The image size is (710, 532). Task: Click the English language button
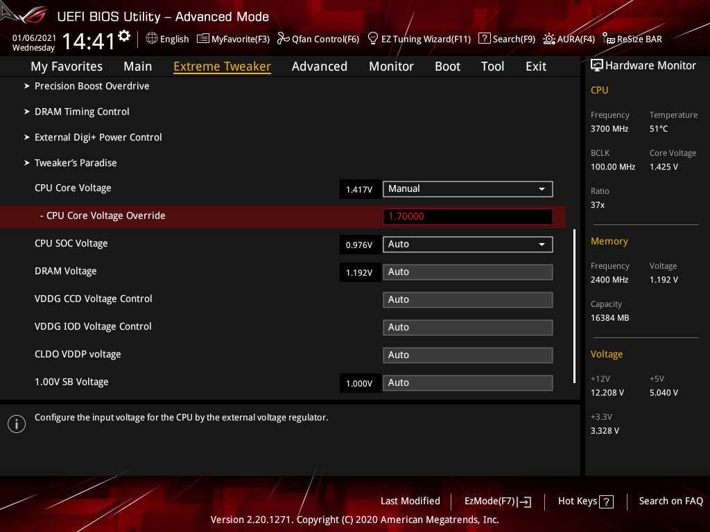(x=174, y=39)
